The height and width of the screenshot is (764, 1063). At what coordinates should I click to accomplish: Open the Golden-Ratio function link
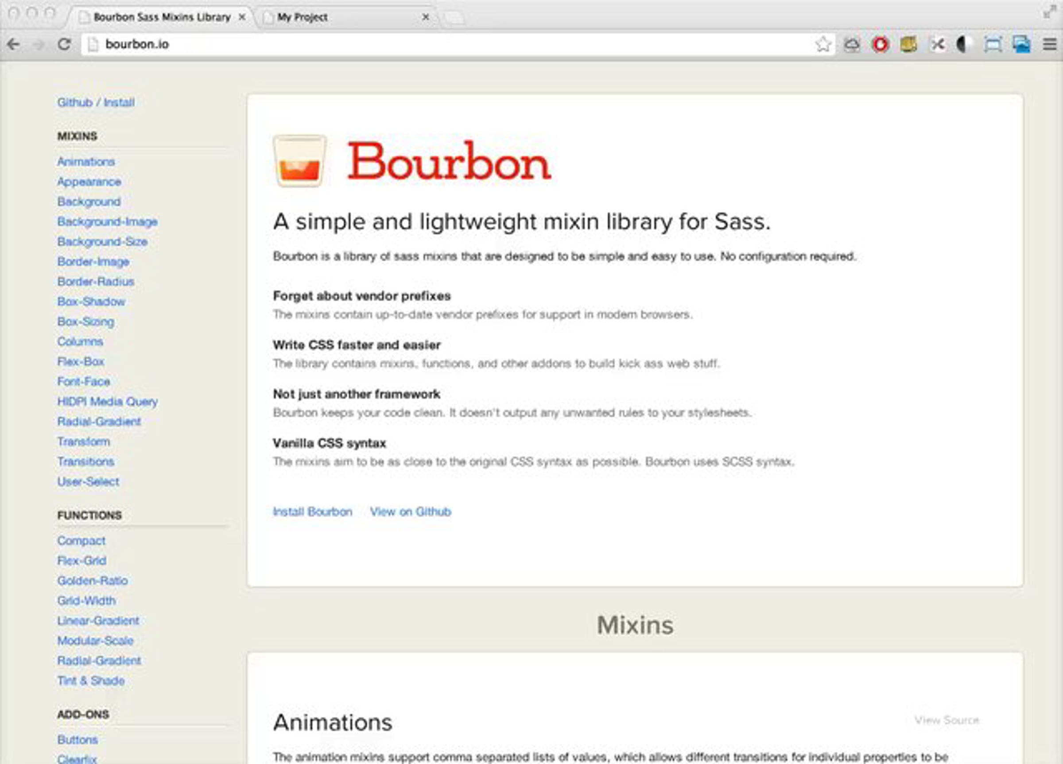click(93, 581)
